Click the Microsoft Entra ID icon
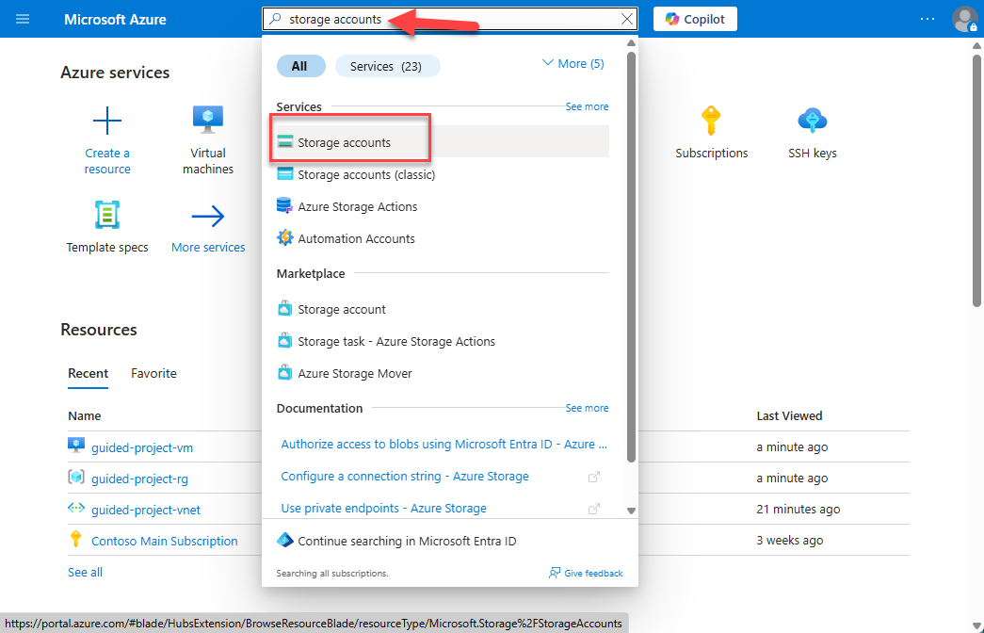 [x=285, y=540]
